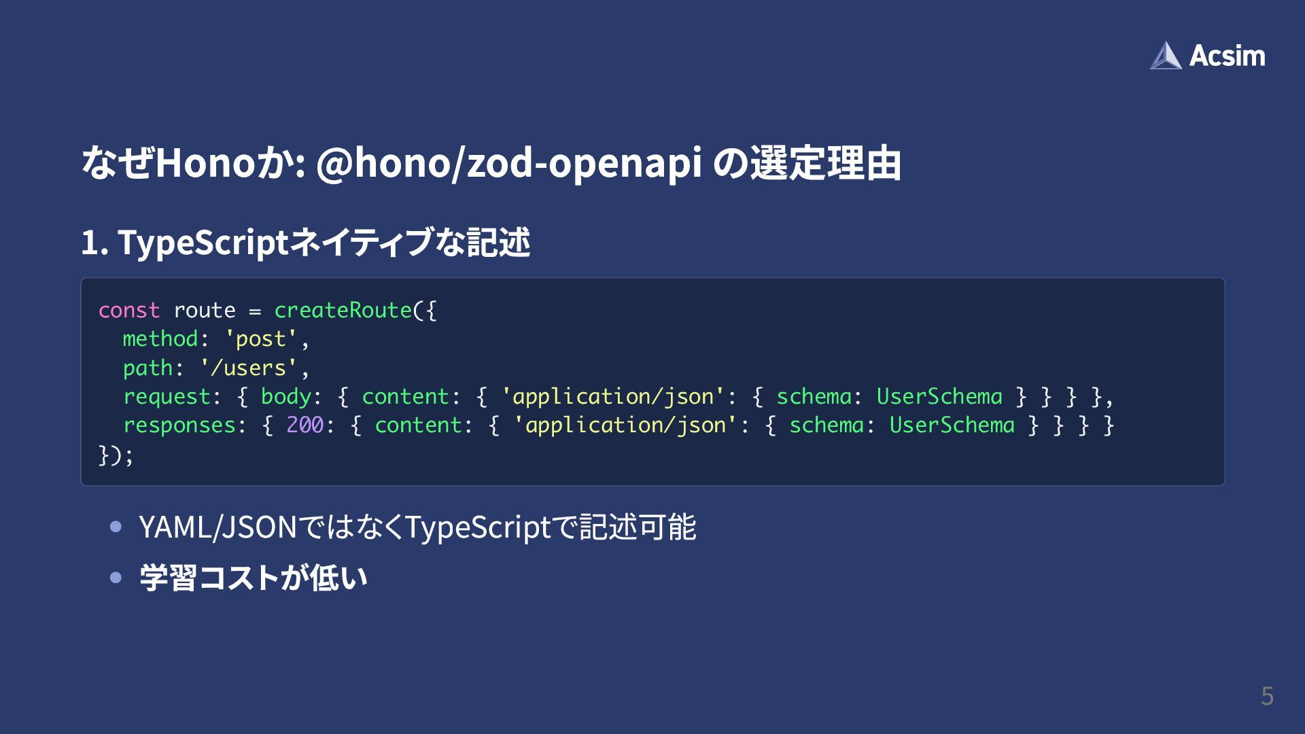
Task: Click the '/users' string value
Action: tap(248, 368)
